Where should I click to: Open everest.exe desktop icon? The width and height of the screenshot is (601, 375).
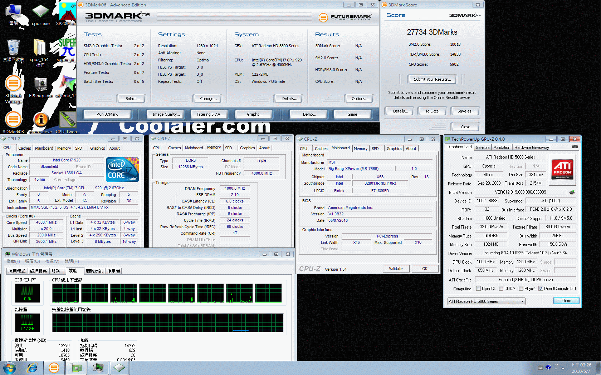[41, 122]
